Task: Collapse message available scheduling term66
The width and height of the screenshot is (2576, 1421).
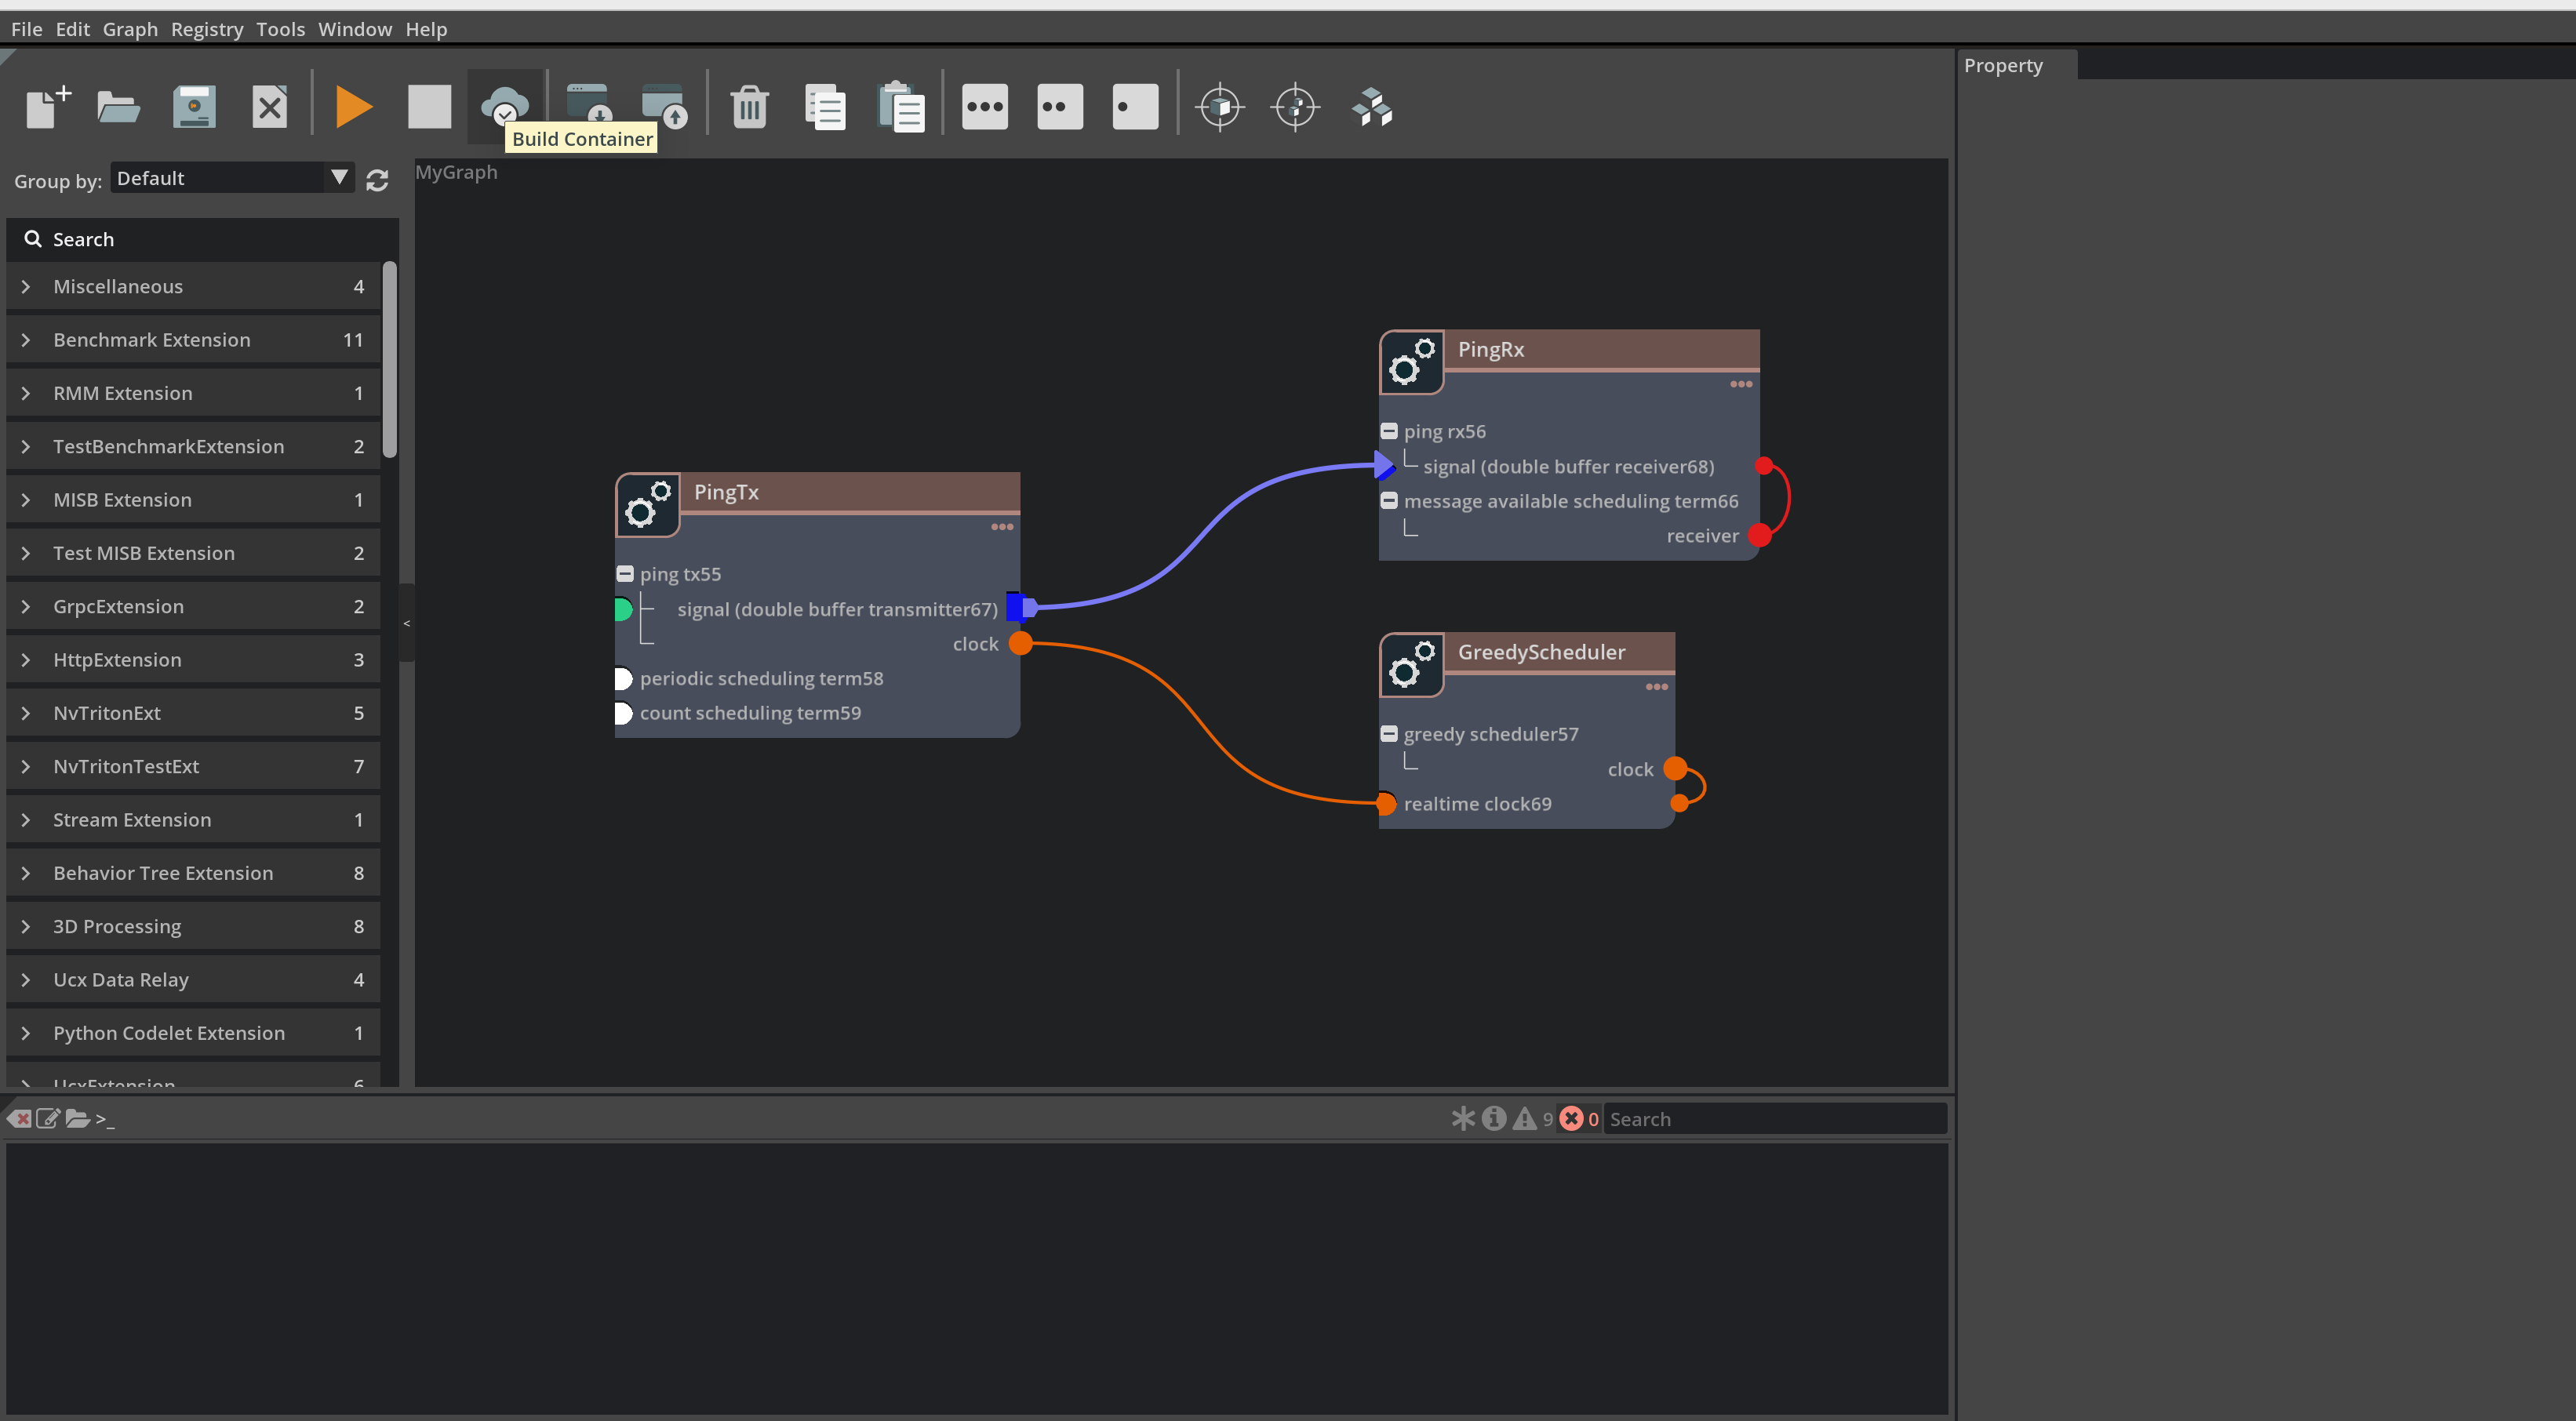Action: [1389, 501]
